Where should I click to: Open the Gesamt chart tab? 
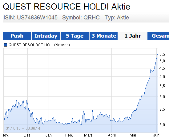158,36
